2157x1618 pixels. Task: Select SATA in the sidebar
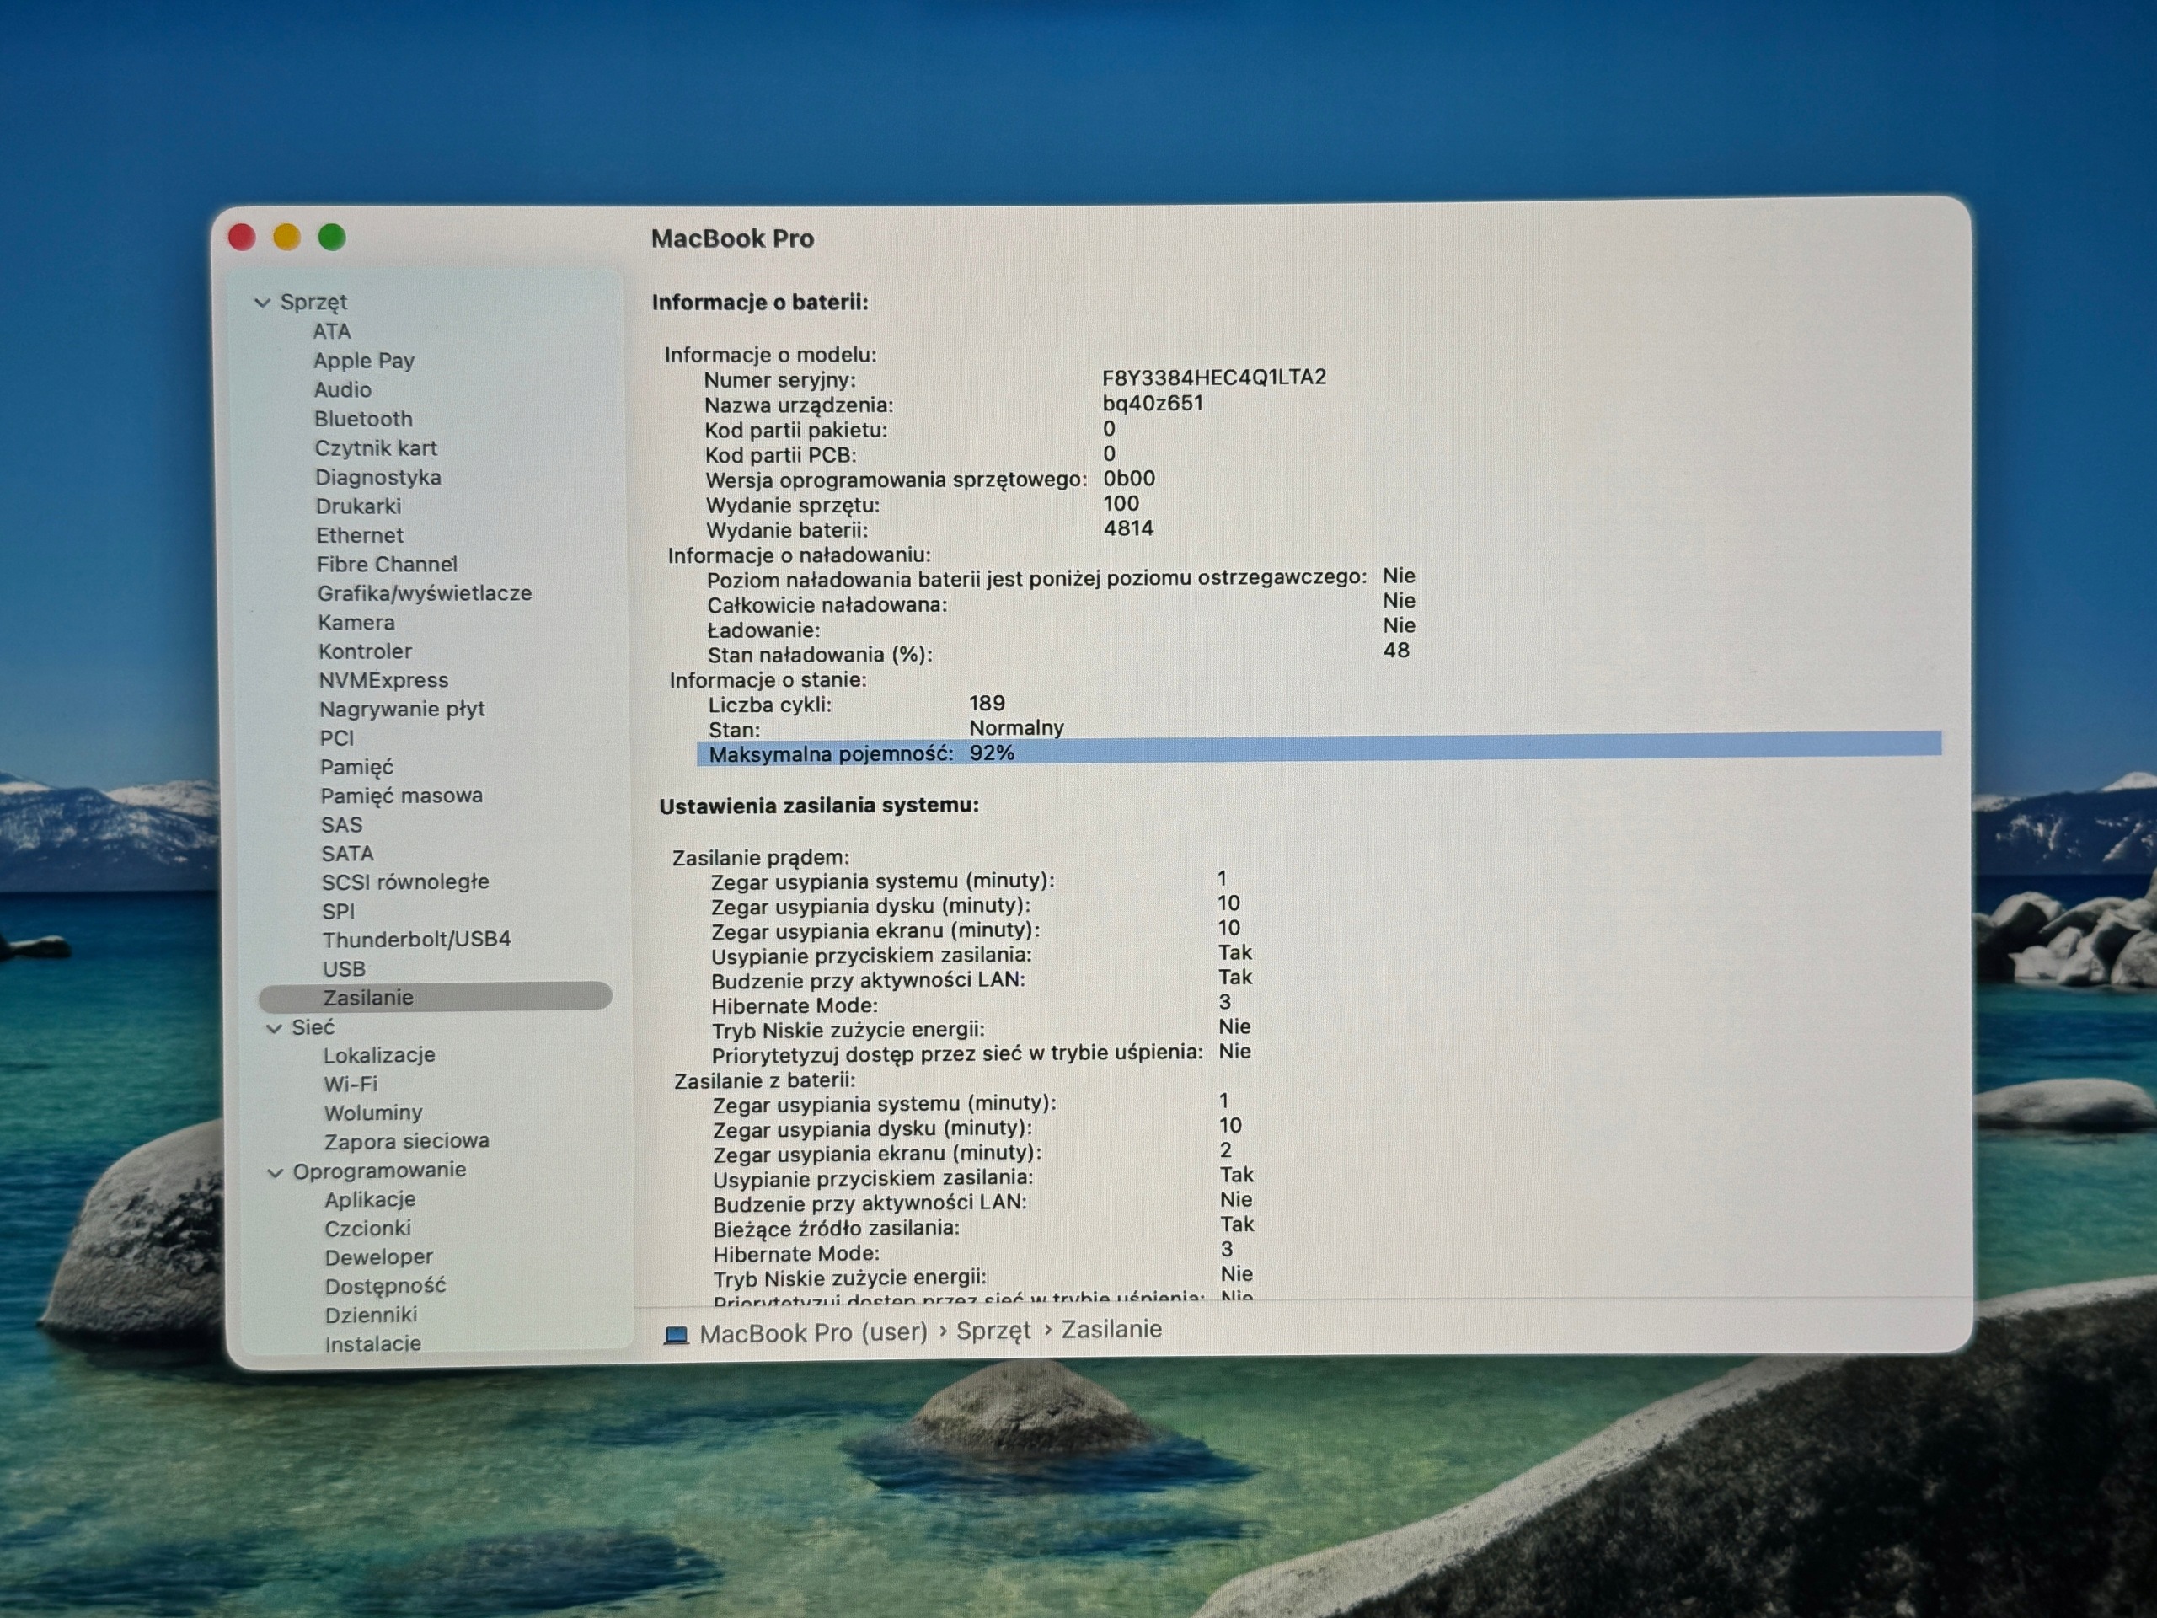[x=347, y=855]
